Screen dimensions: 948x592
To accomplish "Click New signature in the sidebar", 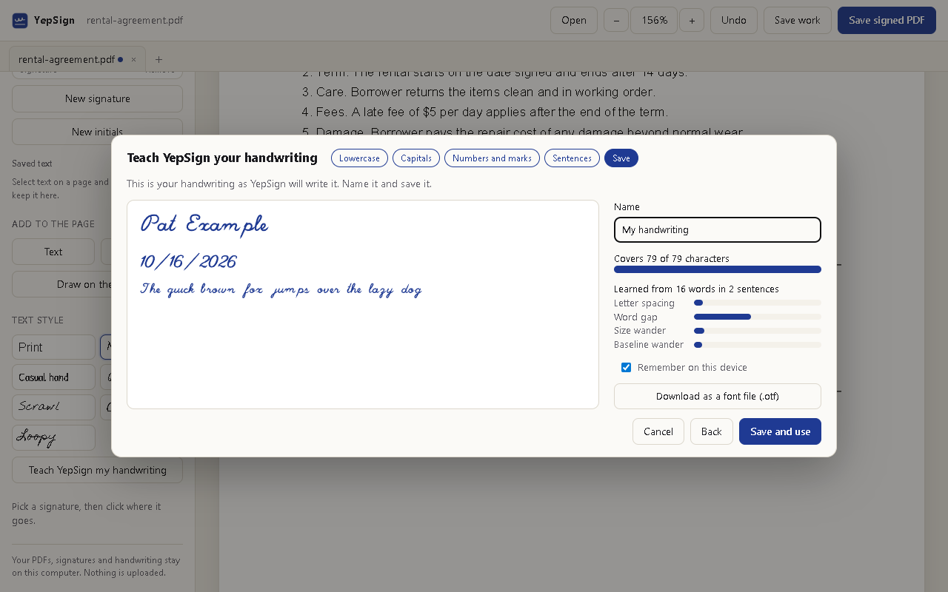I will click(97, 98).
